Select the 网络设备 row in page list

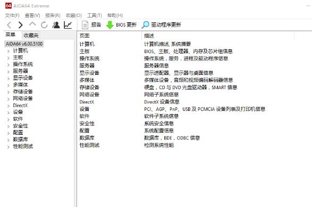pyautogui.click(x=89, y=94)
